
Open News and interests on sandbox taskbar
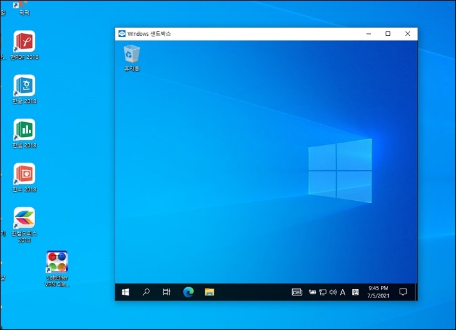[x=297, y=292]
